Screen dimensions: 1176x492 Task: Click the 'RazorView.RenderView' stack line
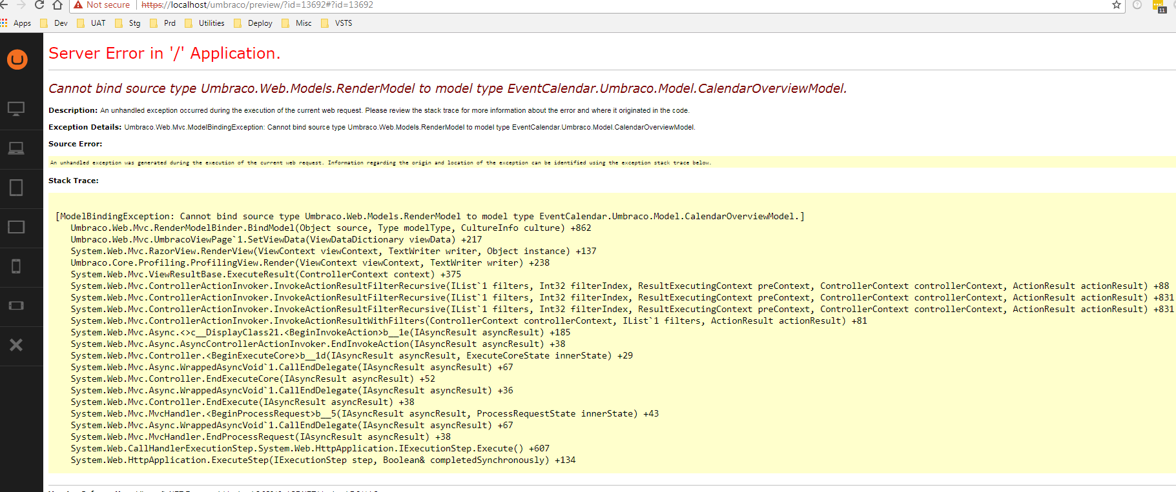coord(333,251)
